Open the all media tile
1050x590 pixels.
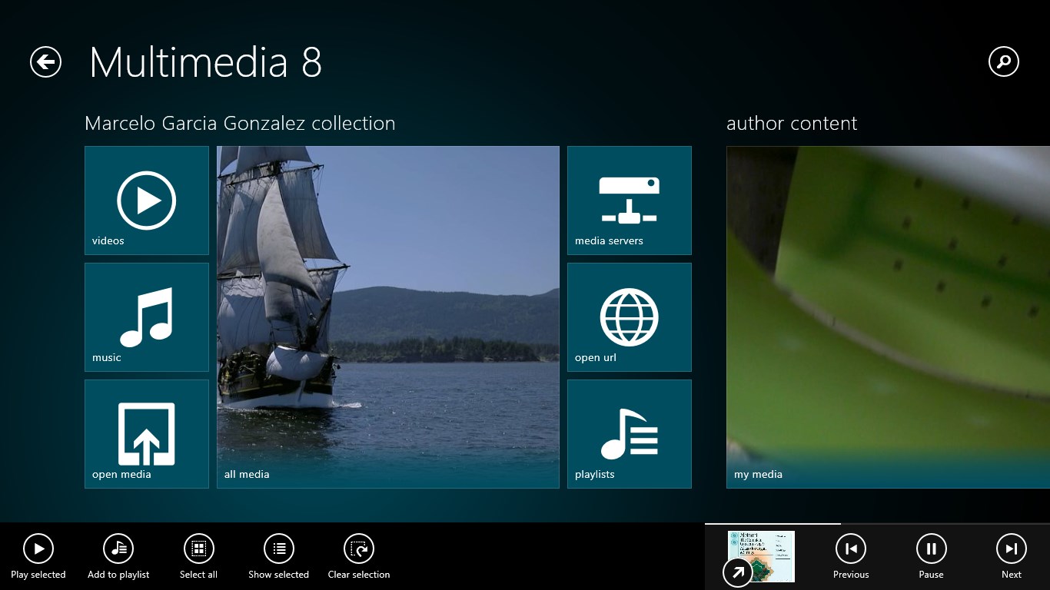(x=387, y=317)
